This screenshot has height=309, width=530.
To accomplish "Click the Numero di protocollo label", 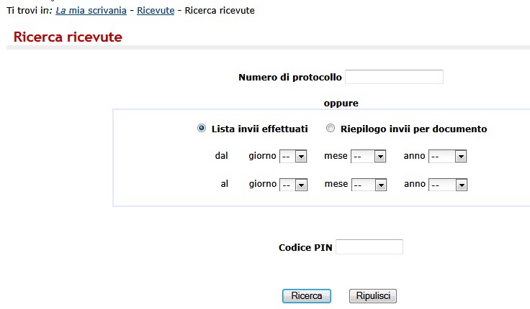I will pyautogui.click(x=289, y=78).
